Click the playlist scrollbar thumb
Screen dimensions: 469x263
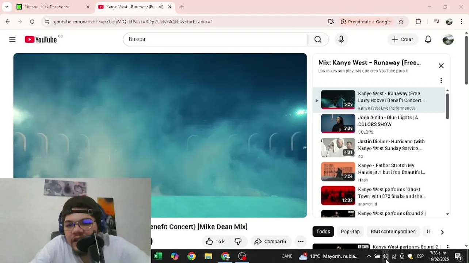click(447, 106)
